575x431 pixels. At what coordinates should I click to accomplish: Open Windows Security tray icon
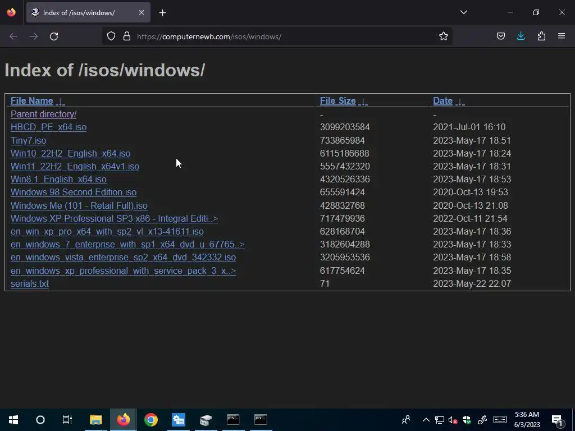click(467, 420)
